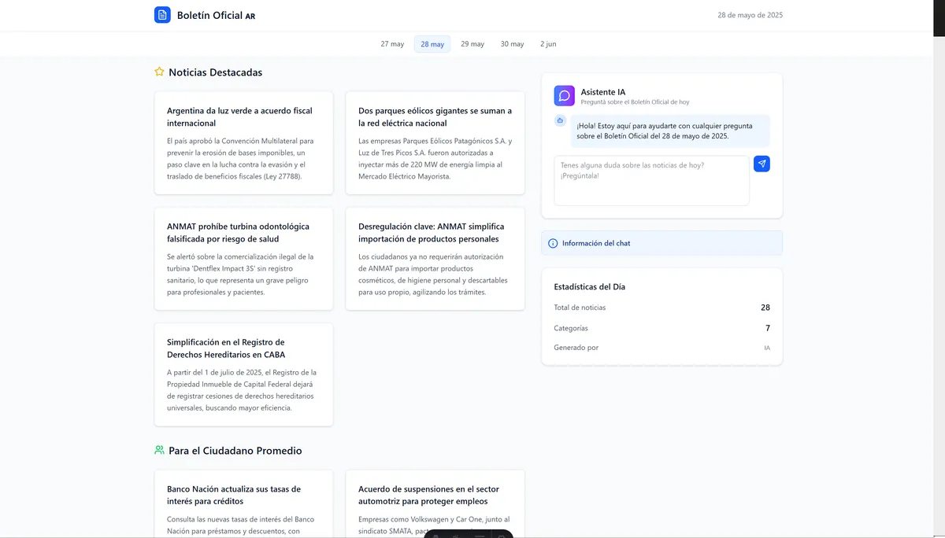Open the 2 jun date tab
945x538 pixels.
click(548, 44)
